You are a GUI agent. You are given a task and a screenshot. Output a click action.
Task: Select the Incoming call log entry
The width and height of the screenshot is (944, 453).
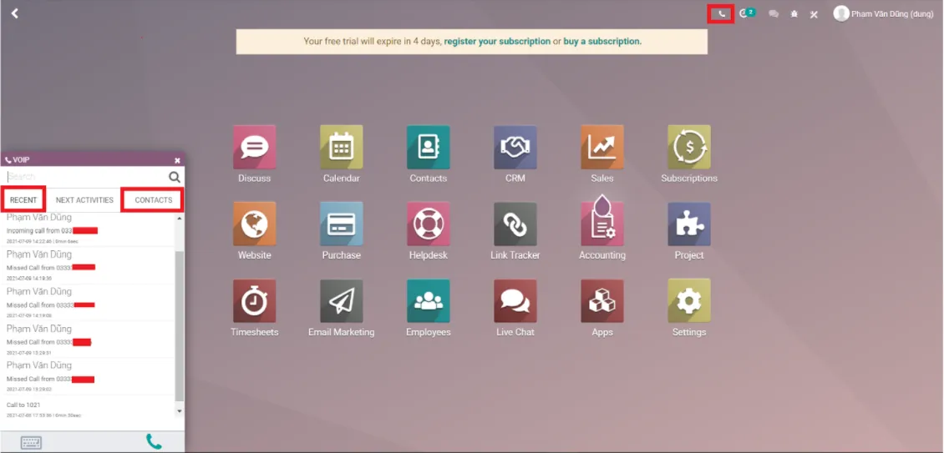(88, 229)
